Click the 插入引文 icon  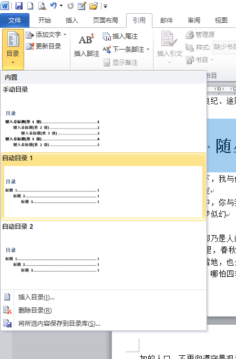pos(169,38)
